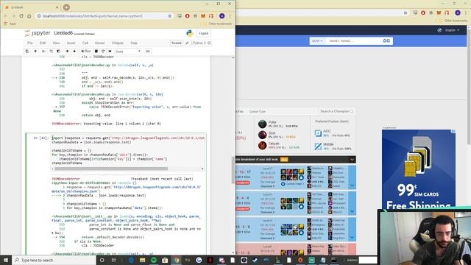Run the current Jupyter cell
This screenshot has height=265, width=471.
(86, 52)
